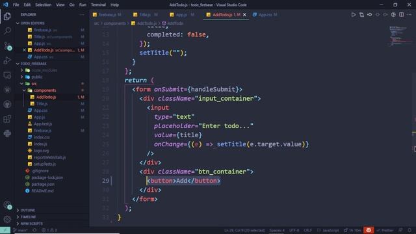Open setupTests.js in the file tree

[45, 164]
